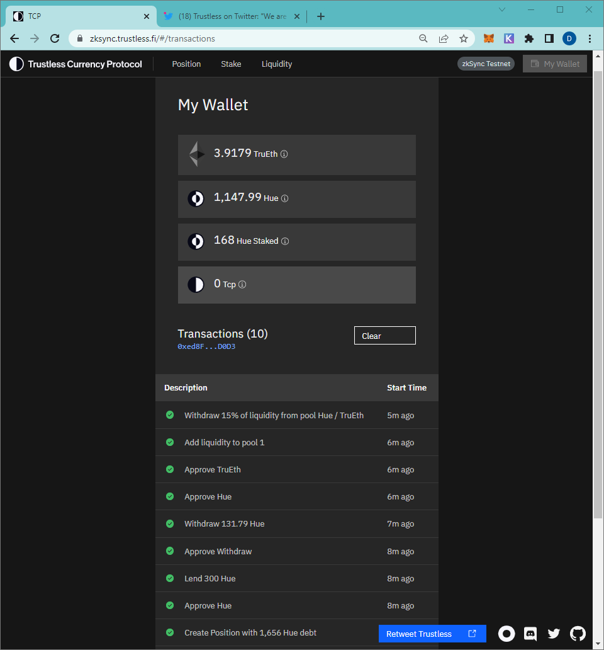Open the Liquidity nav item

277,64
